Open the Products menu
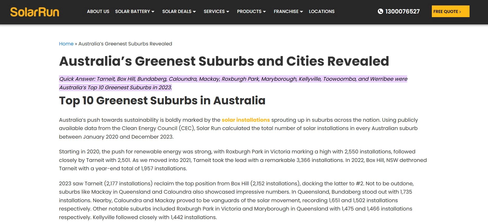 tap(249, 11)
